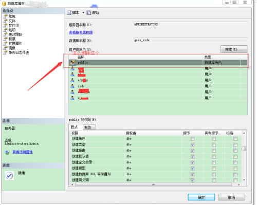257x205 pixels.
Task: Select the 文件组 page icon
Action: pyautogui.click(x=5, y=25)
